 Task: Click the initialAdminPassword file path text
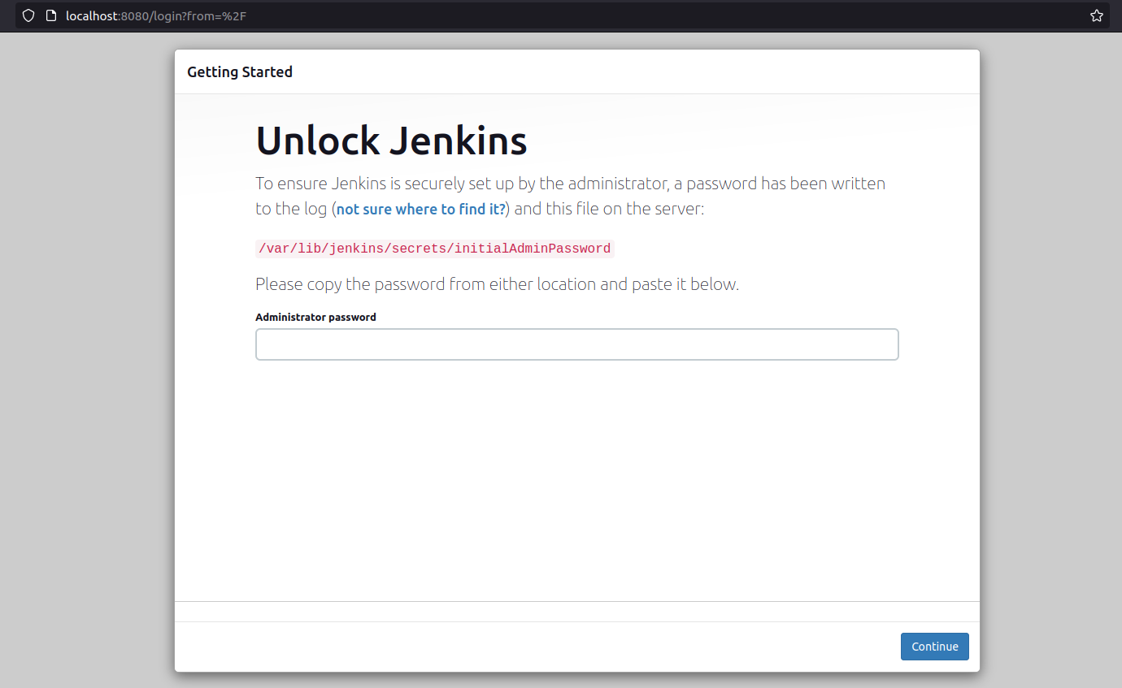pos(434,249)
